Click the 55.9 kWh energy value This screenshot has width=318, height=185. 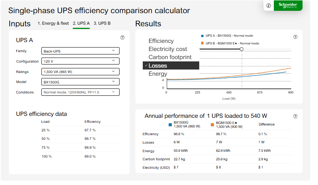tap(181, 151)
